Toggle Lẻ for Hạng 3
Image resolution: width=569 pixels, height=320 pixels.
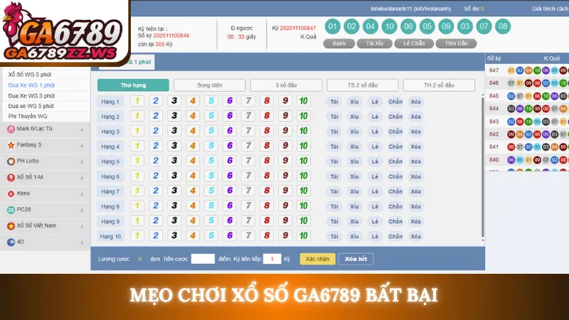tap(375, 132)
